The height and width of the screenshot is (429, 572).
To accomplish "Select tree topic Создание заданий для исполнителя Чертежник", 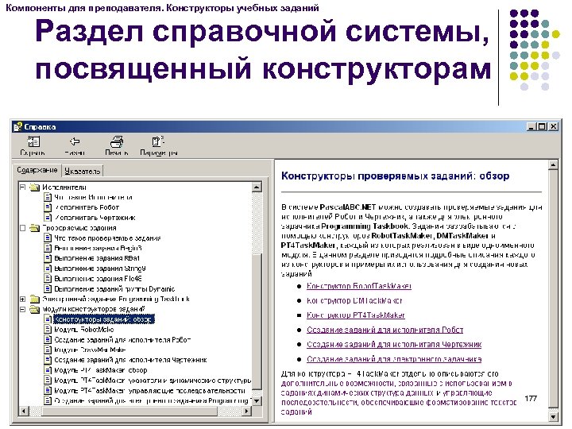I will pyautogui.click(x=130, y=360).
